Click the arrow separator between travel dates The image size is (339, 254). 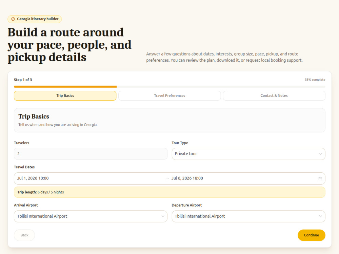point(167,178)
